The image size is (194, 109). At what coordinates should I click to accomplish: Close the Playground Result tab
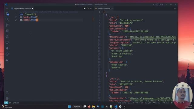(112, 8)
